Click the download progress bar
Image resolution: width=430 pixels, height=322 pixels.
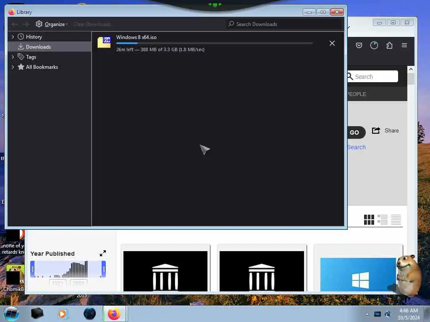[x=215, y=43]
